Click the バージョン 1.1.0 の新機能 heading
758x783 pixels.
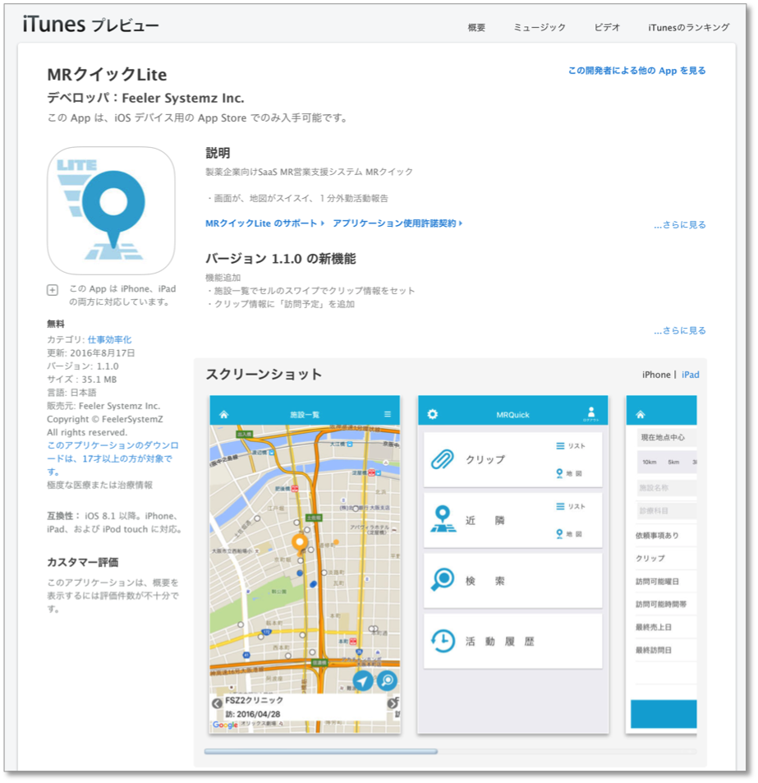280,259
